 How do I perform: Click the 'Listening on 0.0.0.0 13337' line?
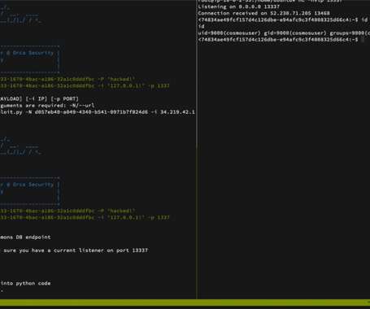(x=238, y=7)
